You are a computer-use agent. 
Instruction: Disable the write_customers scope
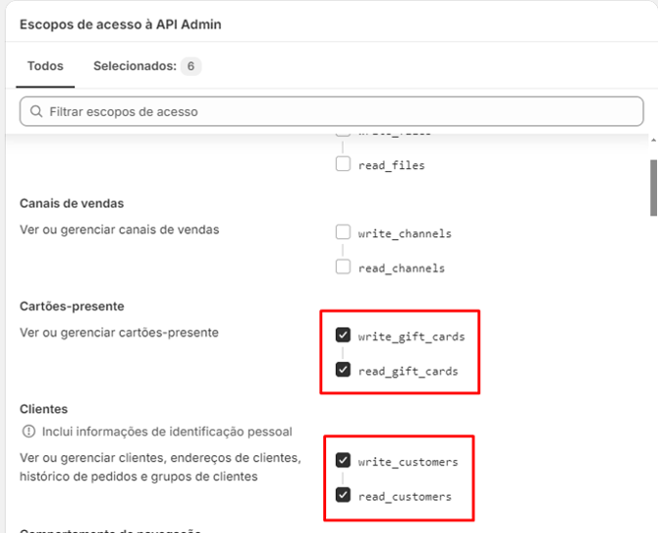(x=343, y=460)
